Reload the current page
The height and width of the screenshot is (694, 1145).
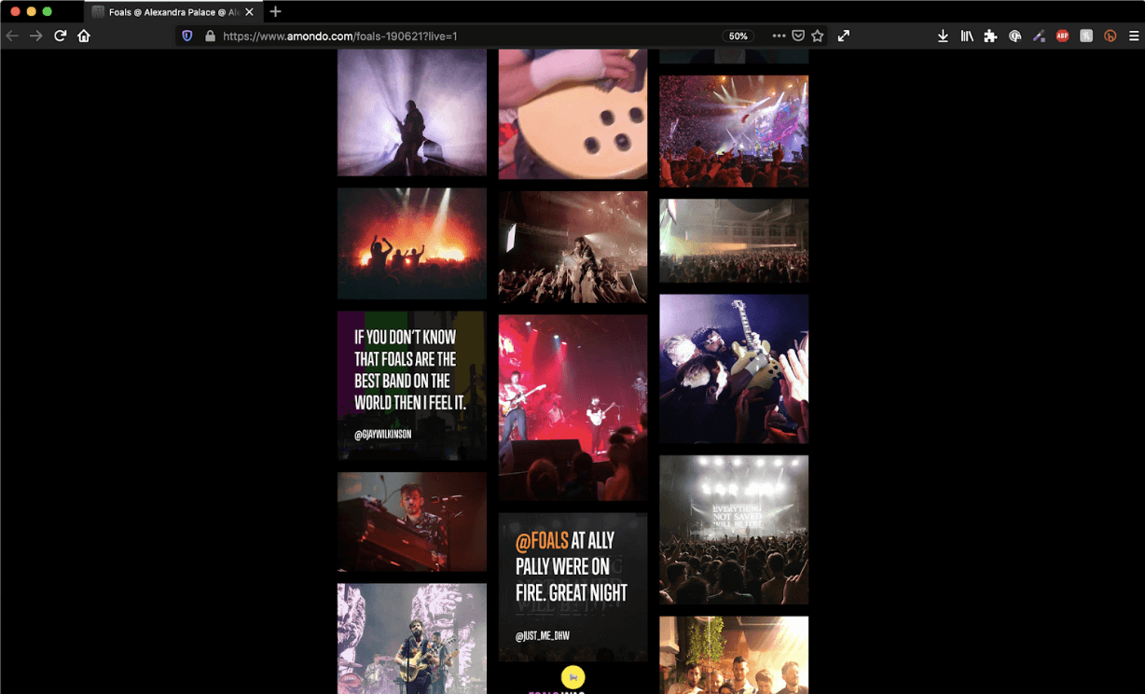tap(61, 35)
